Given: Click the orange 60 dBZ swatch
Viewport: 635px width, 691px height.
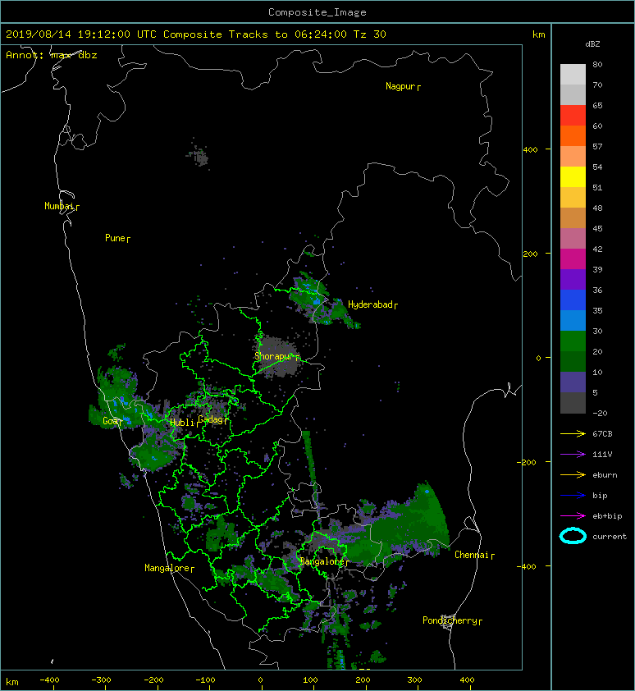Looking at the screenshot, I should pyautogui.click(x=573, y=135).
